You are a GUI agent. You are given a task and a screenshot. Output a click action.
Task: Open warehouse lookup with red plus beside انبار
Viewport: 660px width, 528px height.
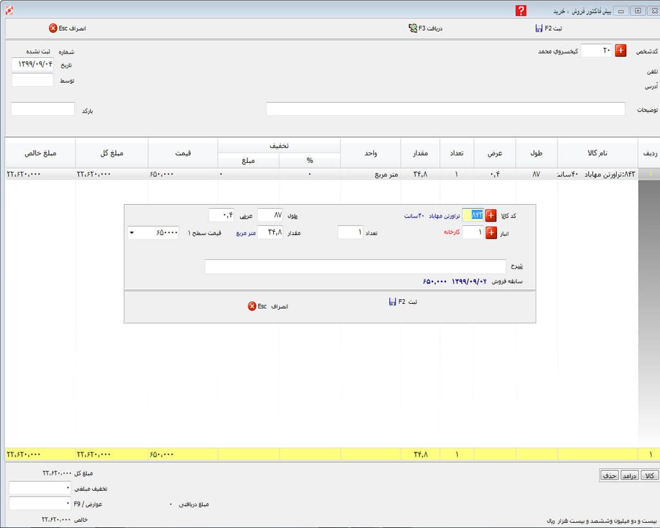pyautogui.click(x=491, y=232)
